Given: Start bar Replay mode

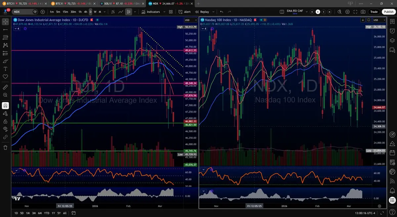Looking at the screenshot, I should [x=202, y=12].
